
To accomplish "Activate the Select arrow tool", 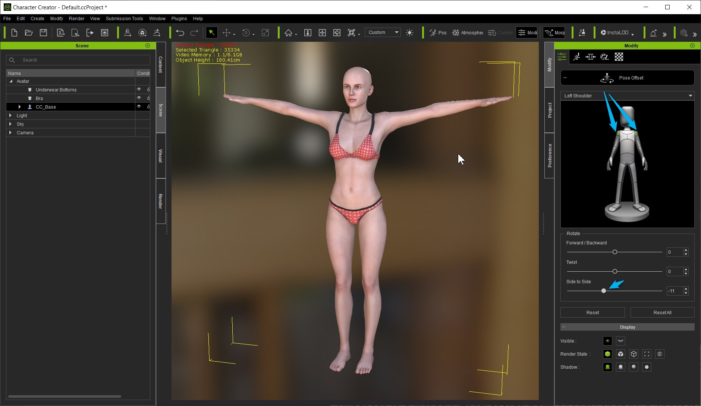I will coord(211,33).
